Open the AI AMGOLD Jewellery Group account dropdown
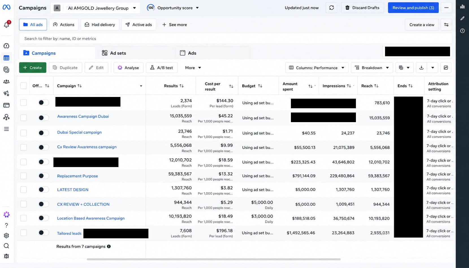The height and width of the screenshot is (268, 469). (x=96, y=8)
